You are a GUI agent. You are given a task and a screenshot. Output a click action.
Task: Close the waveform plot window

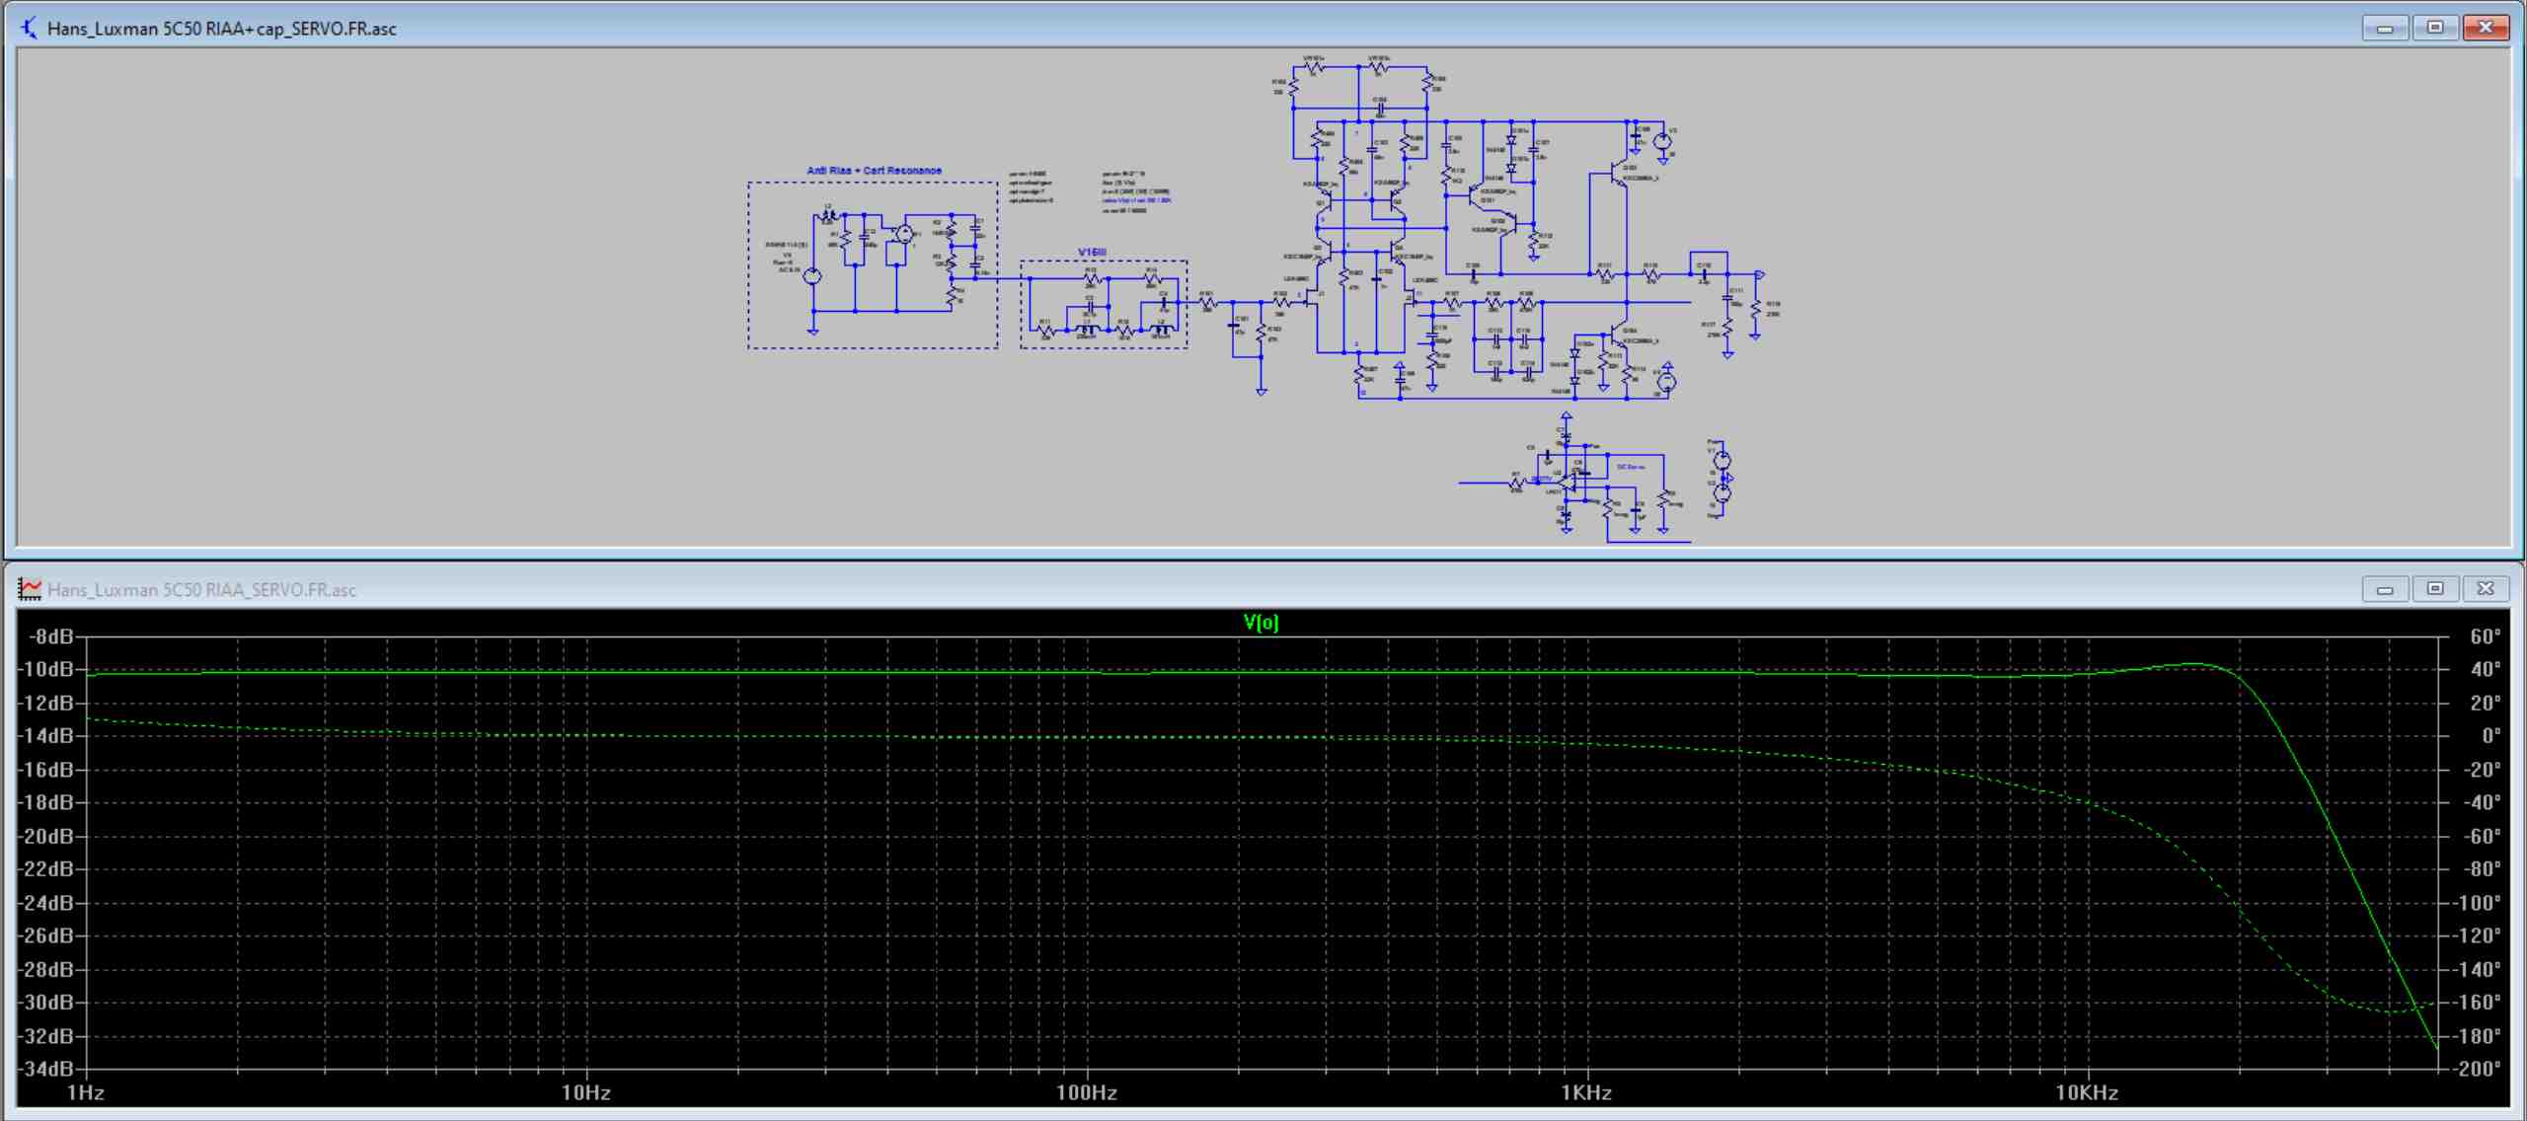2486,589
